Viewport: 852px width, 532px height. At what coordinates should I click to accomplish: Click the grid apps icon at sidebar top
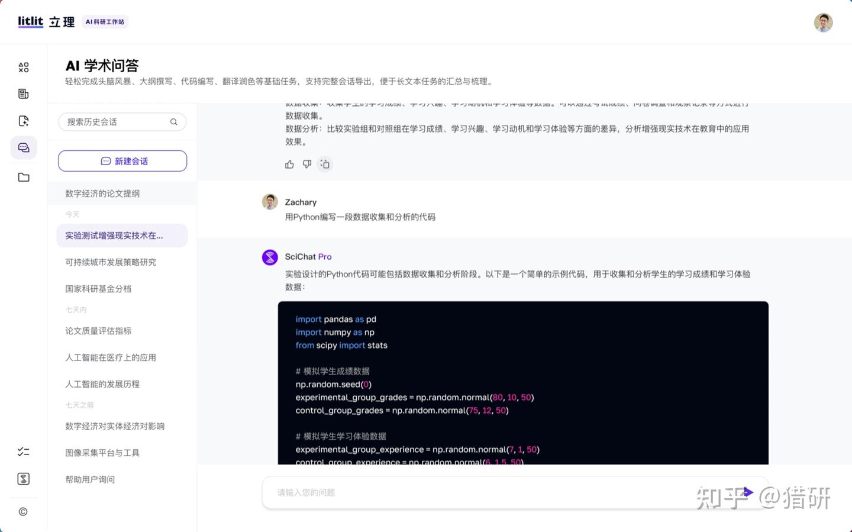tap(24, 67)
